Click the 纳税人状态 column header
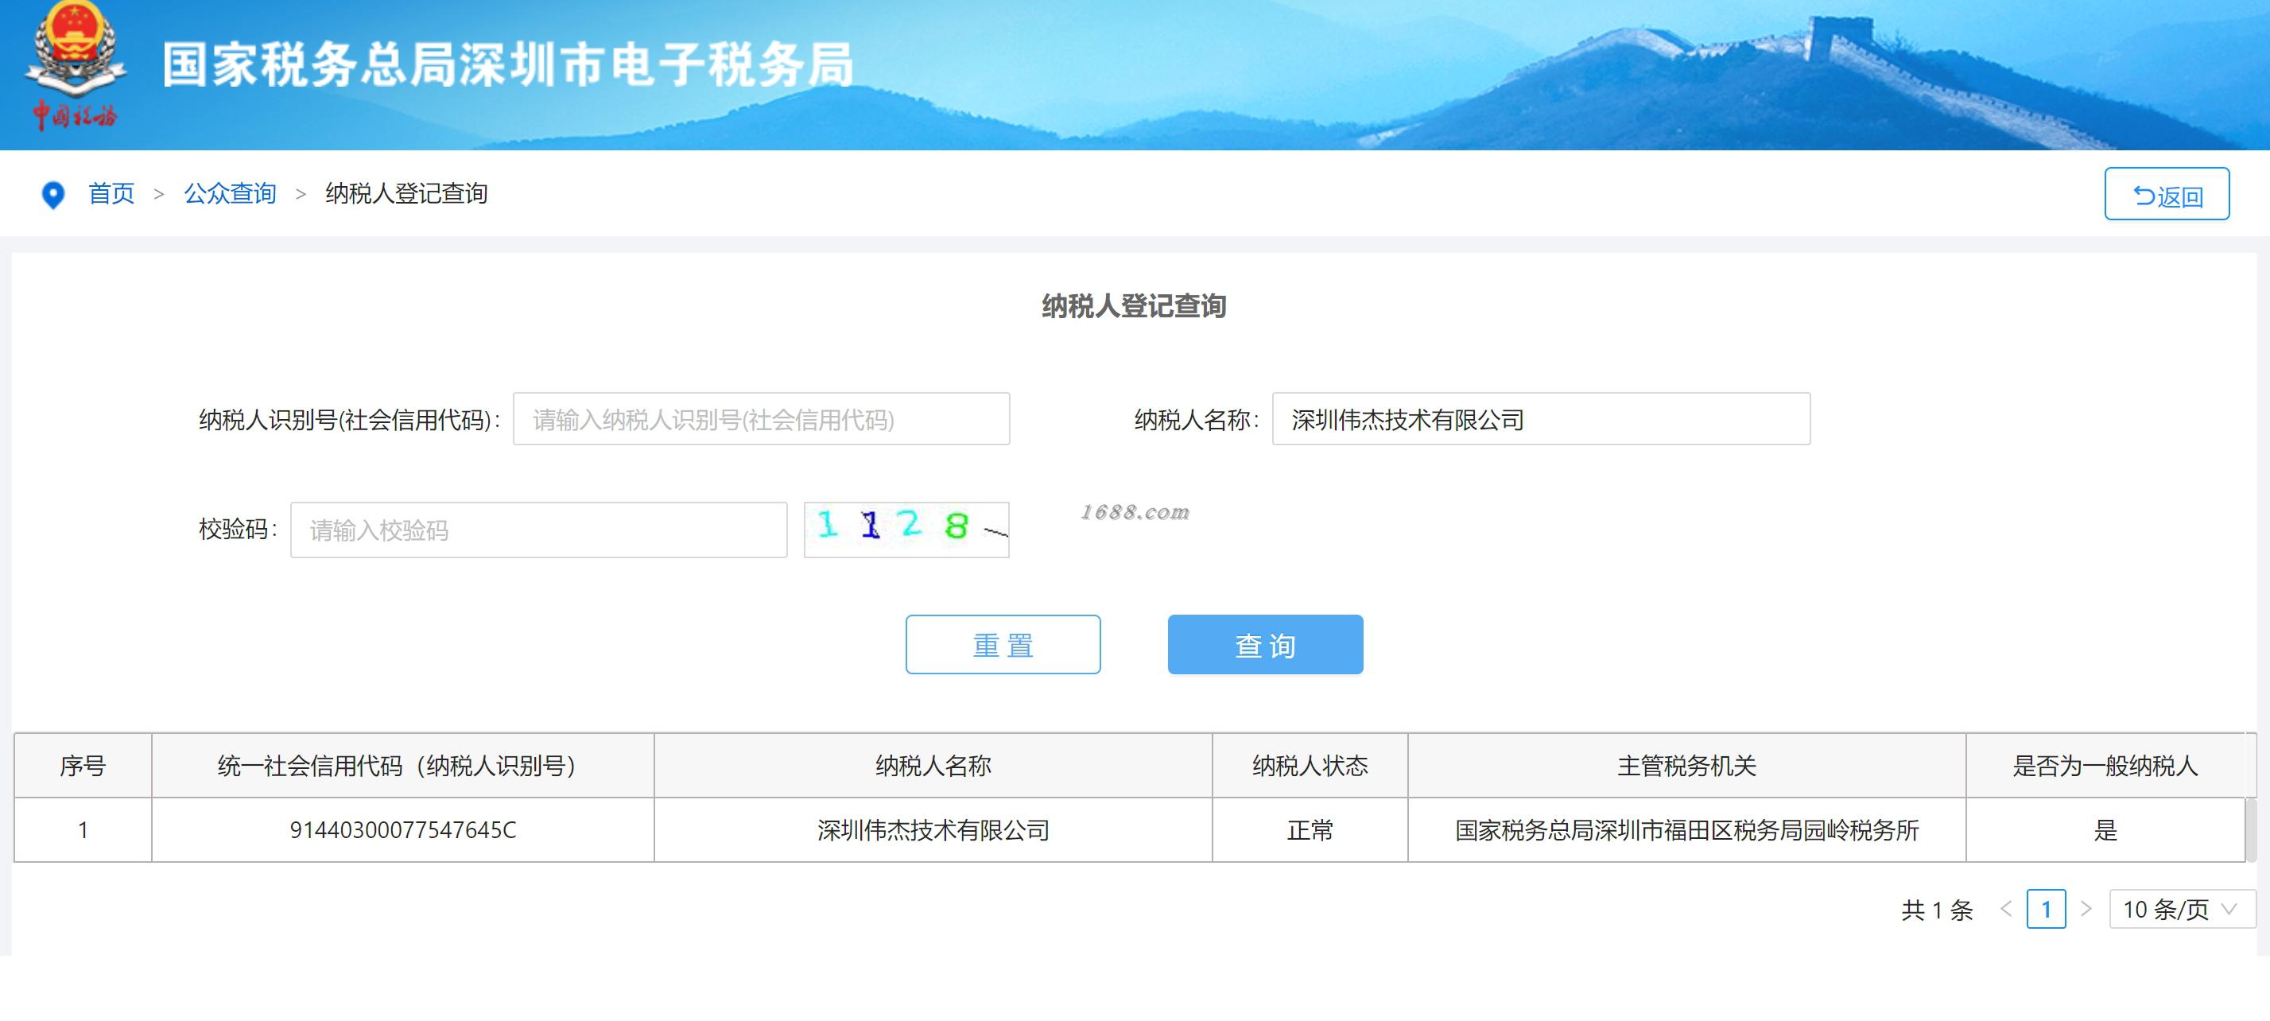Viewport: 2270px width, 1021px height. 1310,766
